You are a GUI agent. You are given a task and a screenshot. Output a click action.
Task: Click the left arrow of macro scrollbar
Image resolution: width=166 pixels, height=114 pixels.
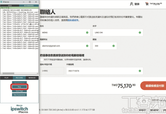[1, 73]
